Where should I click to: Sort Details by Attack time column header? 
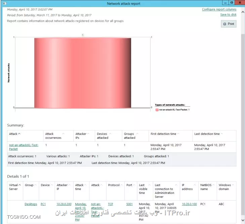point(81,191)
